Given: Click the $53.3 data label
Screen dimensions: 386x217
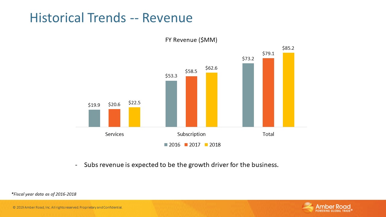Looking at the screenshot, I should click(x=171, y=76).
